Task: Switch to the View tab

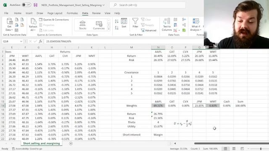Action: point(108,13)
